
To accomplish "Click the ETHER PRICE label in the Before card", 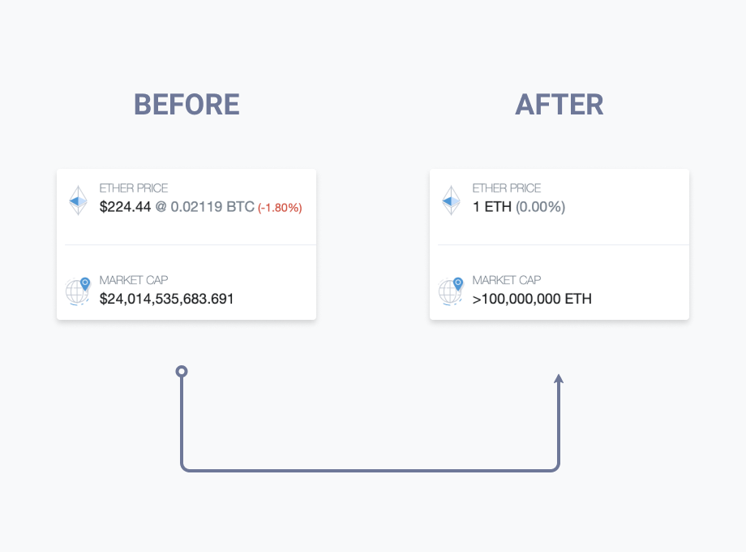I will (134, 188).
